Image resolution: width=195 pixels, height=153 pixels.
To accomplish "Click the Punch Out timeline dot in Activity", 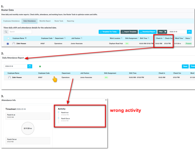I will 58,118.
